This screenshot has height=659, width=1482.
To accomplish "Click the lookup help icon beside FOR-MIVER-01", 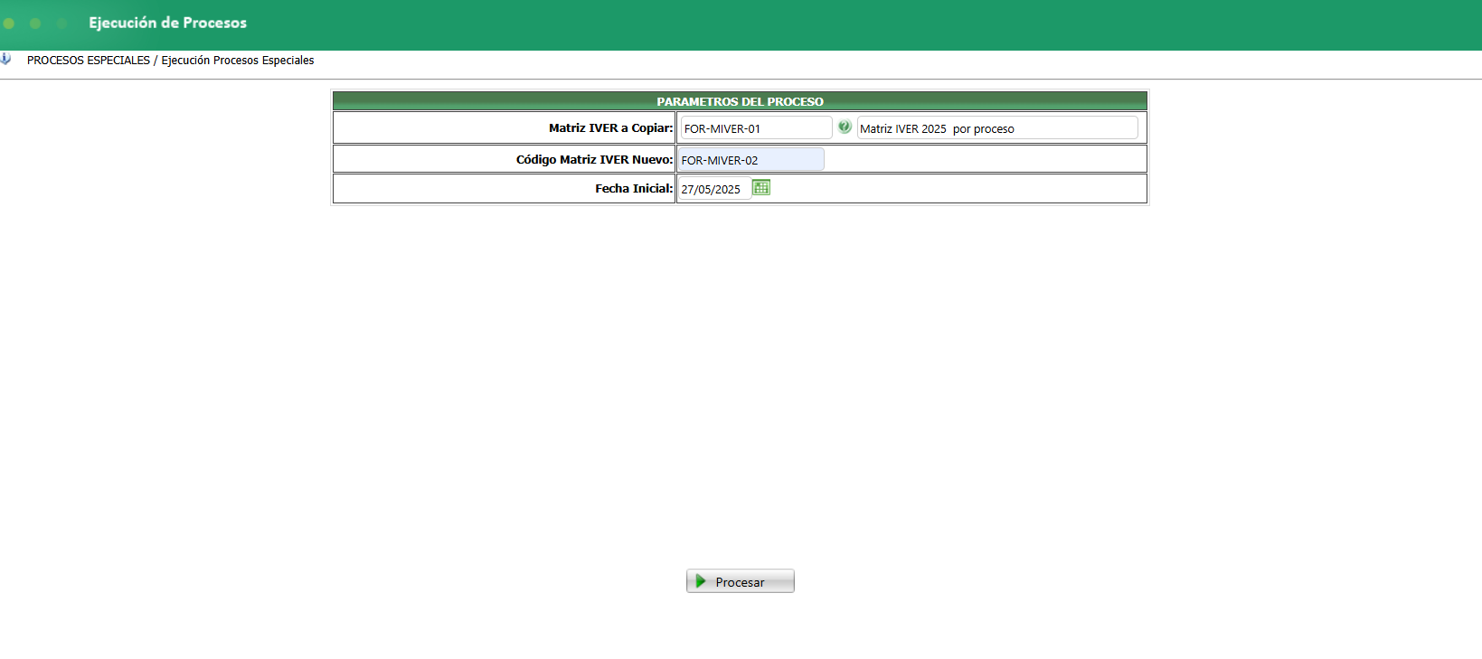I will [845, 127].
